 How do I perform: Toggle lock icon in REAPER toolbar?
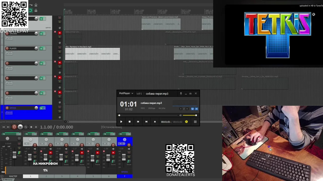coord(36,10)
